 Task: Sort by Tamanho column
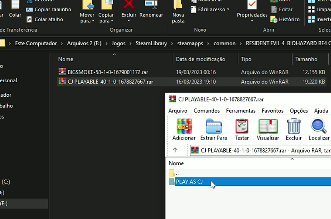coord(306,59)
